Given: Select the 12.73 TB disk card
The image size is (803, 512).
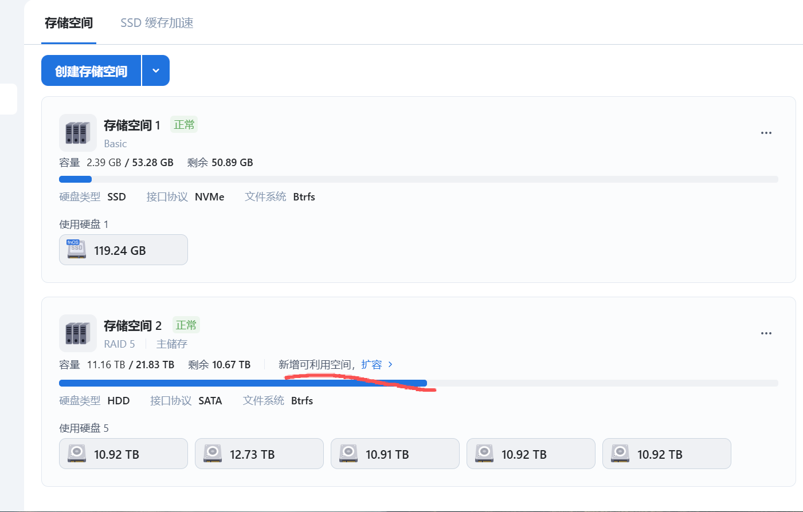Looking at the screenshot, I should coord(259,454).
